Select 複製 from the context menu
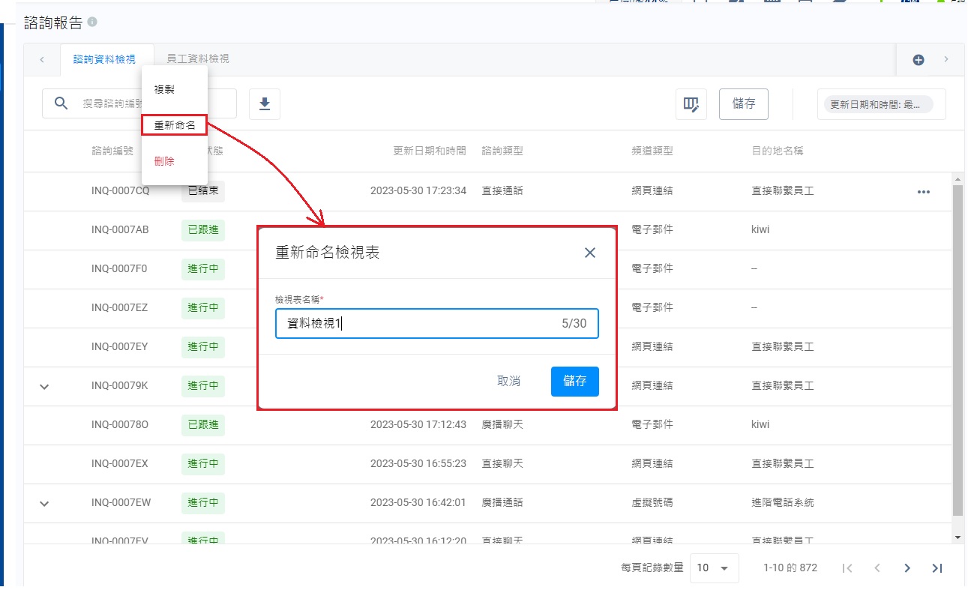The height and width of the screenshot is (590, 968). (x=164, y=89)
